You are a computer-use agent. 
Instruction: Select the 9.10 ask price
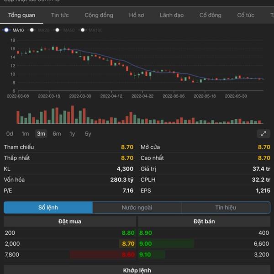tap(145, 254)
